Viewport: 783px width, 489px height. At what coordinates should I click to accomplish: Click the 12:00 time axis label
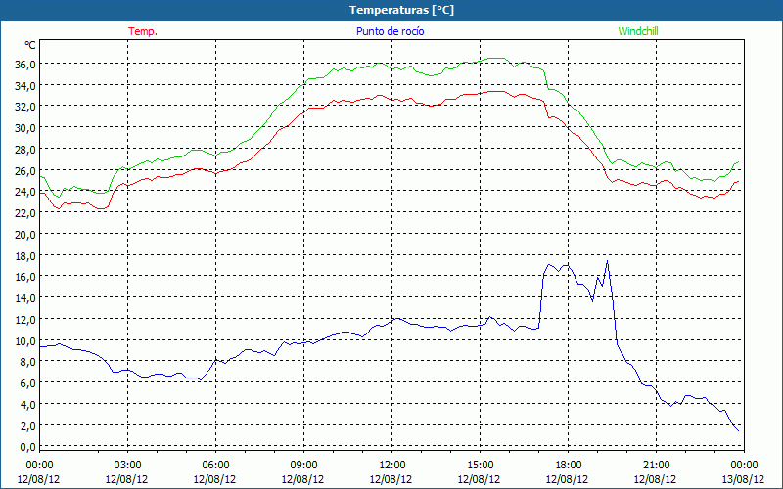coord(392,466)
